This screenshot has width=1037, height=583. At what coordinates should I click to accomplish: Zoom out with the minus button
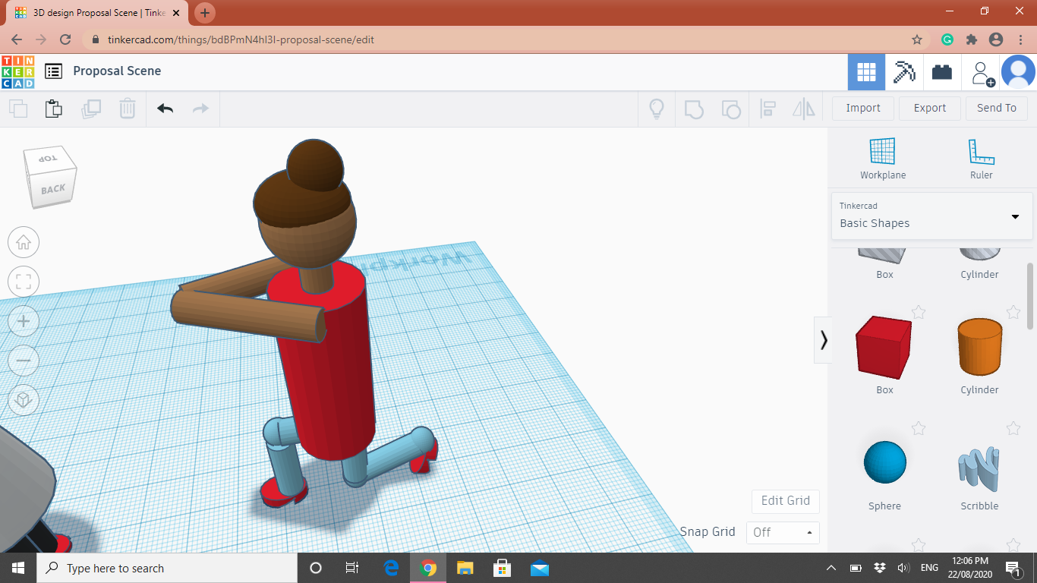[24, 360]
